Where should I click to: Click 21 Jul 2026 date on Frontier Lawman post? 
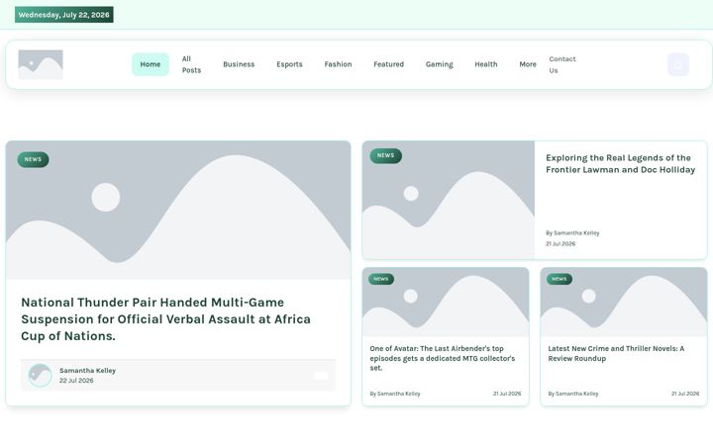tap(560, 244)
